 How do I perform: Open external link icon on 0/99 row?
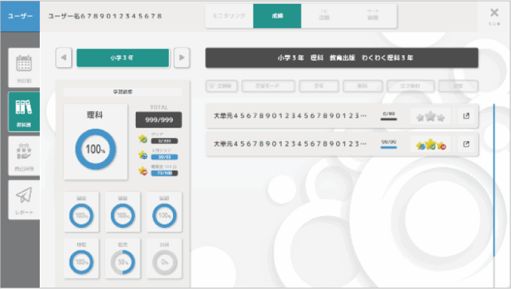point(466,116)
